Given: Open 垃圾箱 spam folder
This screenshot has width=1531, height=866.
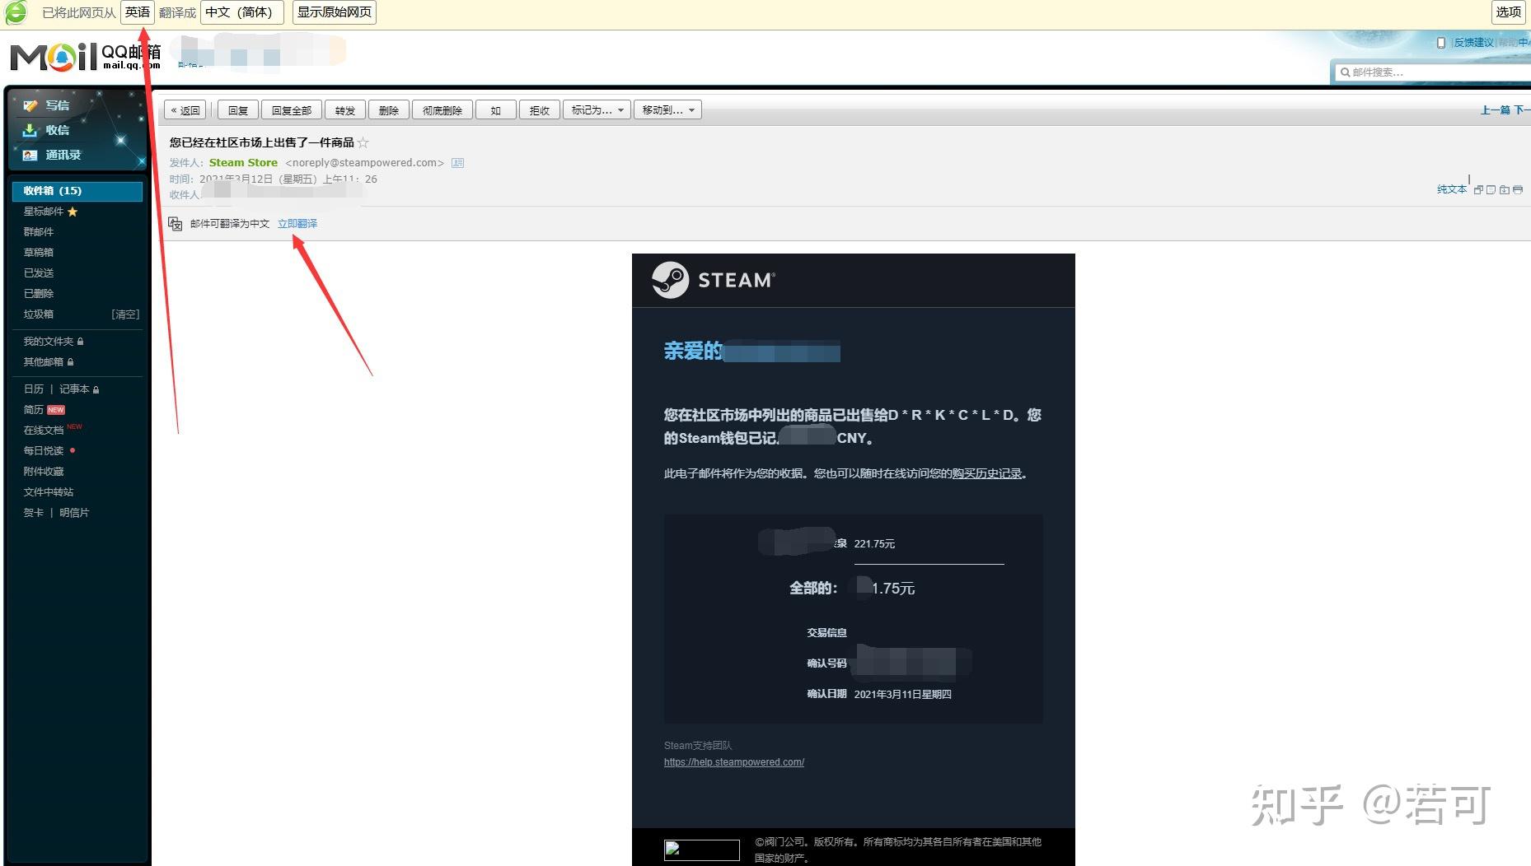Looking at the screenshot, I should [x=39, y=314].
